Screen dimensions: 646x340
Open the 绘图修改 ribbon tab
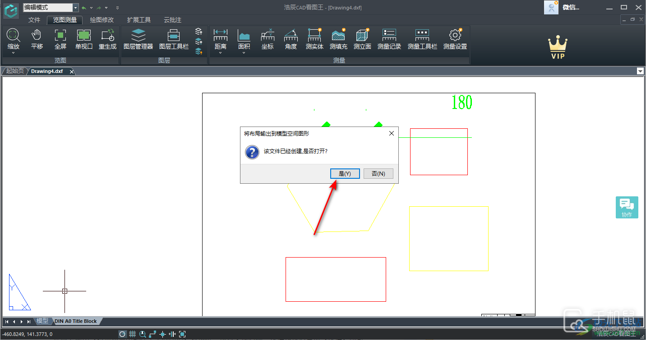pyautogui.click(x=102, y=20)
